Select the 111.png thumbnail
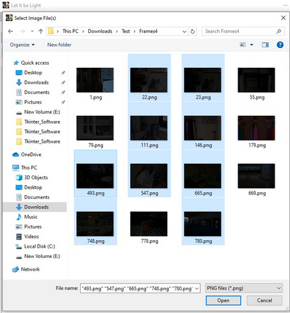 149,128
